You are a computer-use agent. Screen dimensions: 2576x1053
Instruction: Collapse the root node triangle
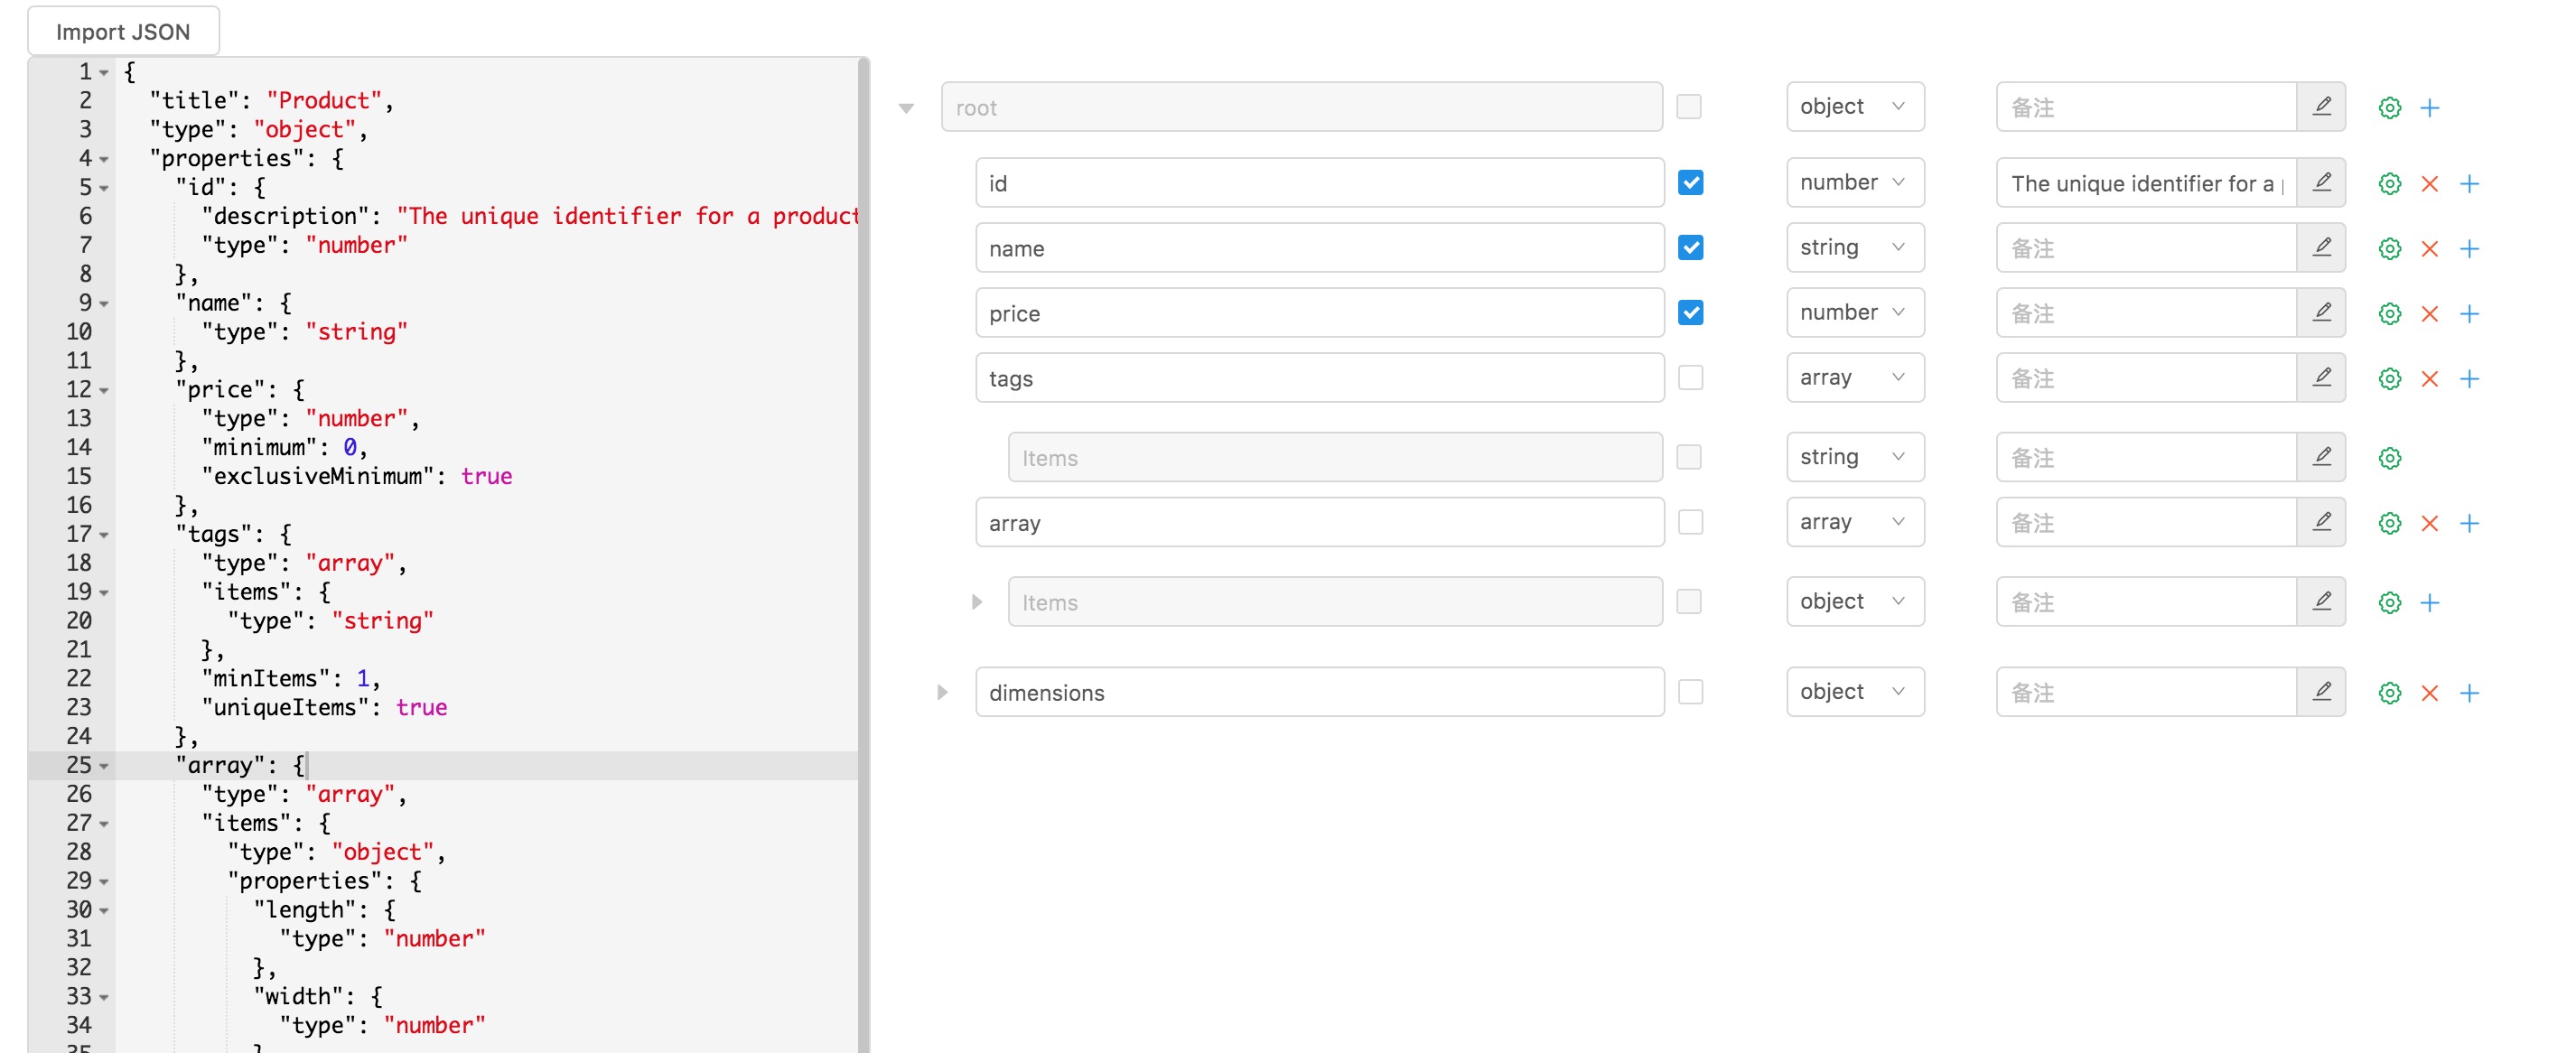[905, 108]
